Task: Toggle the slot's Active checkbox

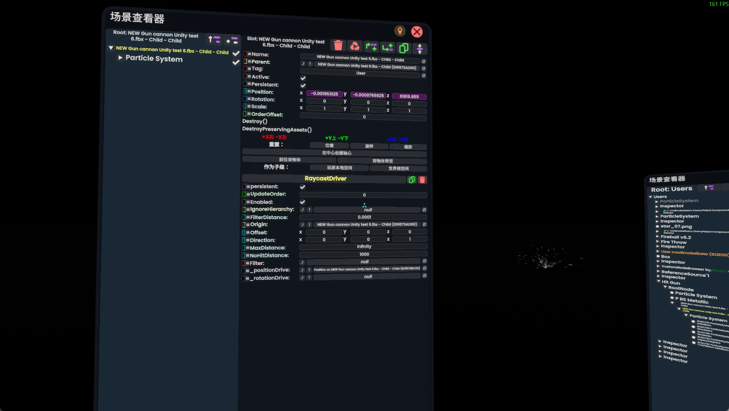Action: (x=303, y=78)
